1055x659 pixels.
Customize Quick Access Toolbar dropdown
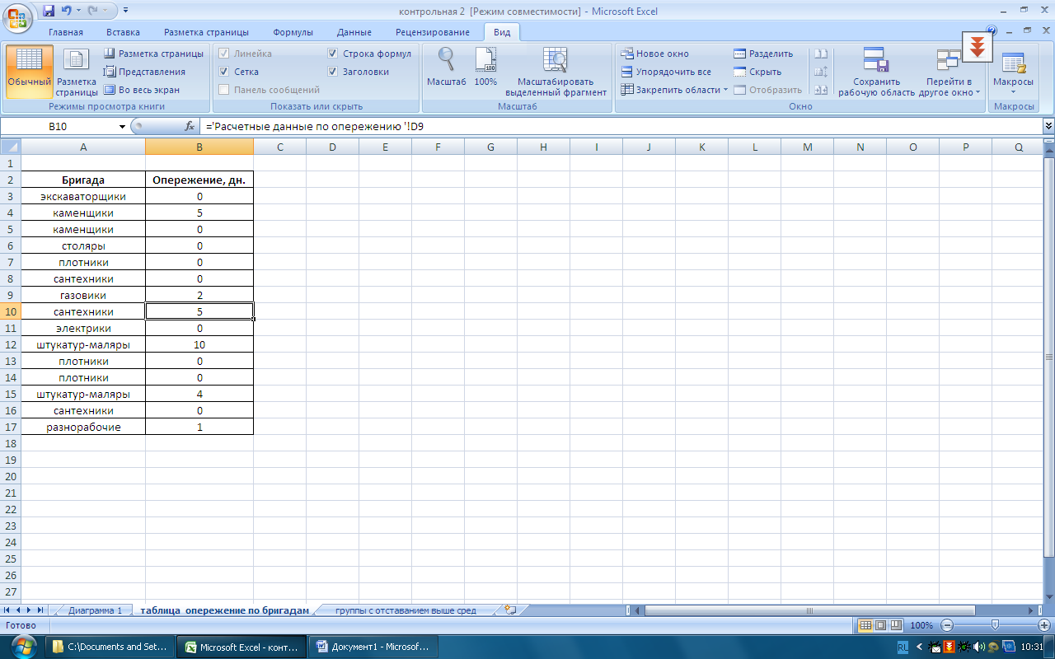(x=125, y=11)
